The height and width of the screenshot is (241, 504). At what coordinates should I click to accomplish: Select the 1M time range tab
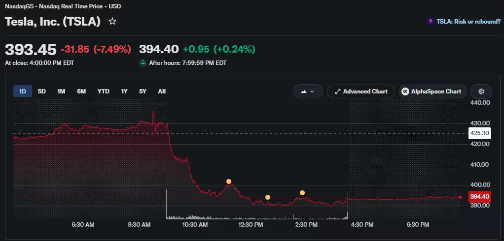(x=61, y=91)
